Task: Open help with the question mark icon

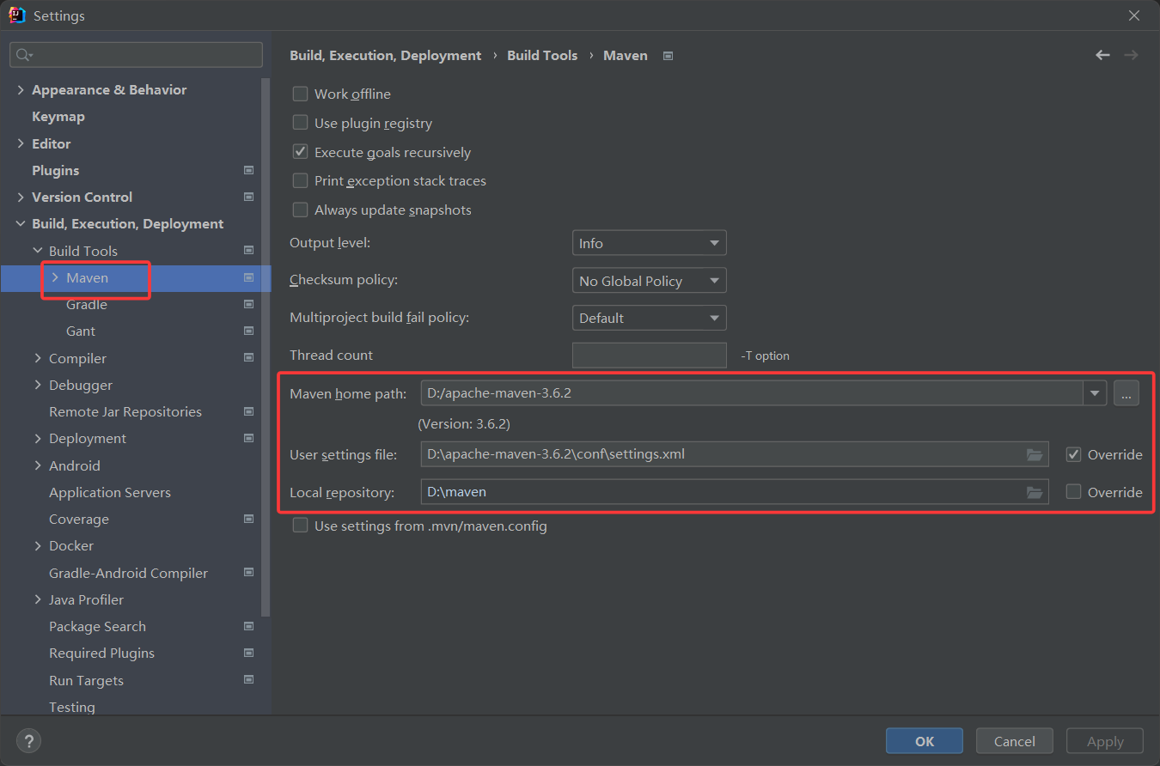Action: point(29,741)
